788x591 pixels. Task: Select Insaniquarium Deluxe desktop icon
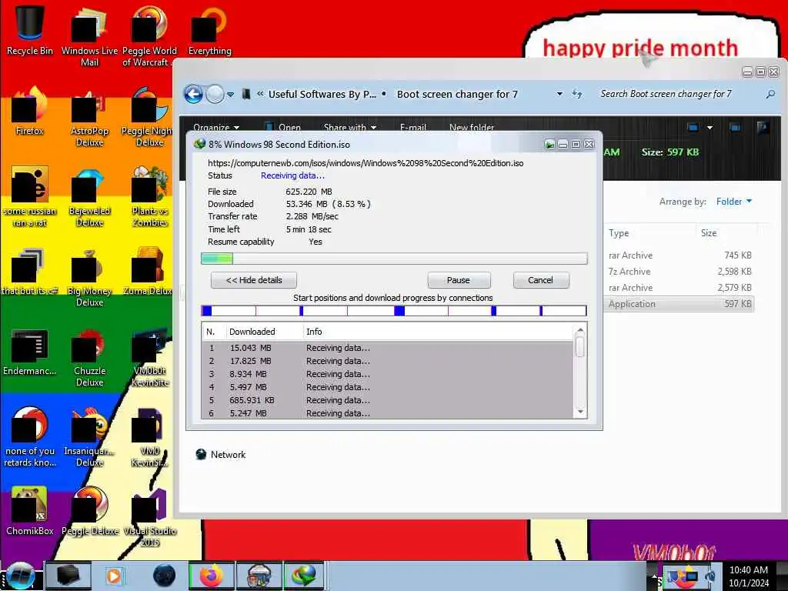click(89, 437)
